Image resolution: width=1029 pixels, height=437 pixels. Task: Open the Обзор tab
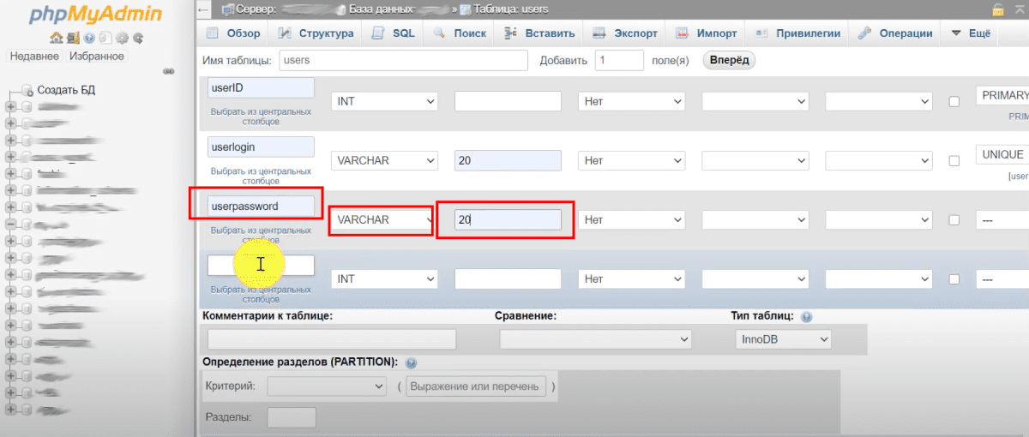pyautogui.click(x=234, y=33)
